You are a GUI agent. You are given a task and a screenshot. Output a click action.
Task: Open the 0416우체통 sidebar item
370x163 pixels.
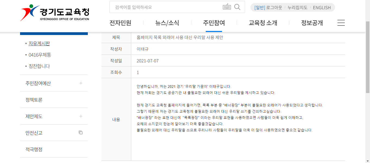pyautogui.click(x=40, y=55)
